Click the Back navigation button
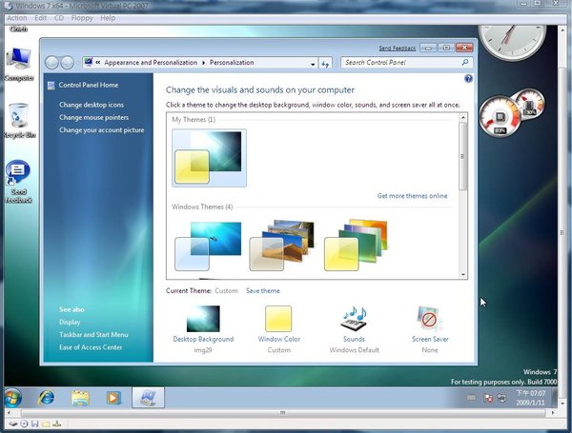The image size is (572, 433). pyautogui.click(x=51, y=63)
